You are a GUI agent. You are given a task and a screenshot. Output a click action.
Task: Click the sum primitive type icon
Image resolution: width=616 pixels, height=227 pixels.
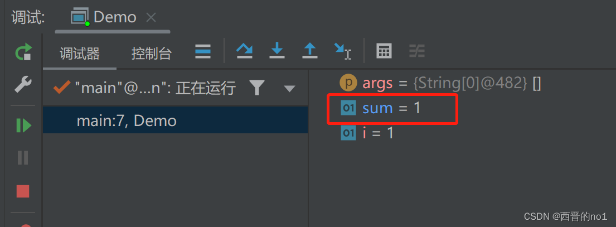tap(348, 108)
